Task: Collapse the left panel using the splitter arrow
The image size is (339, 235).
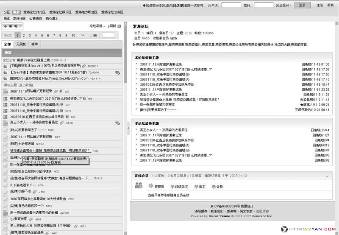Action: tap(128, 126)
